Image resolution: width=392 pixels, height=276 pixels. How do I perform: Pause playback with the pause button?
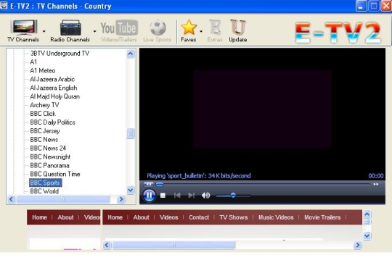[x=150, y=195]
